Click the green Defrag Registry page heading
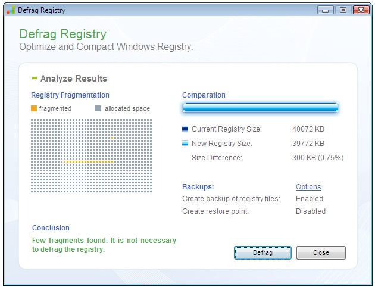The width and height of the screenshot is (375, 287). 63,34
